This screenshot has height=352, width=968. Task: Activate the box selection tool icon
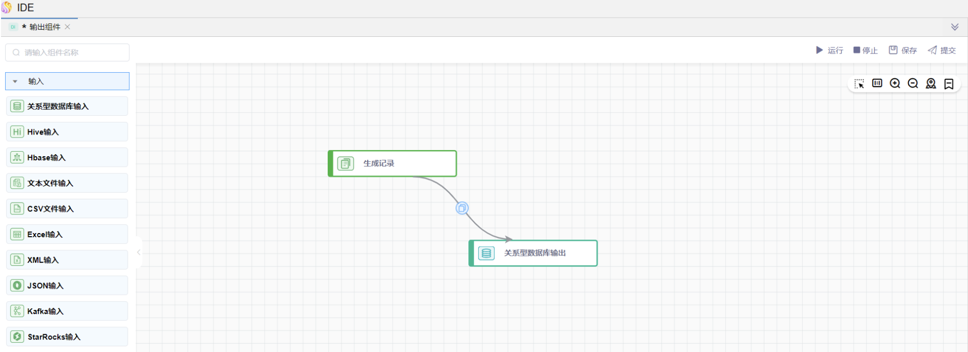859,84
